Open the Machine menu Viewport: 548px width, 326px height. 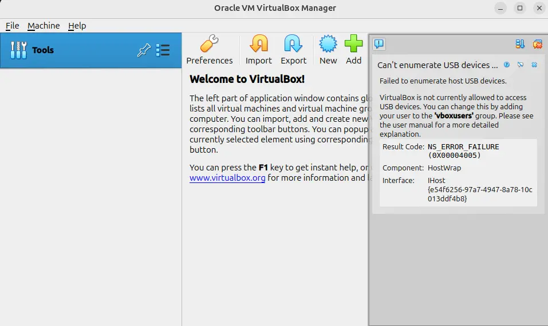[44, 26]
